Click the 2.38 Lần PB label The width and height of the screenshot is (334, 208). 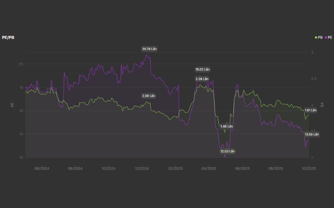pyautogui.click(x=202, y=79)
